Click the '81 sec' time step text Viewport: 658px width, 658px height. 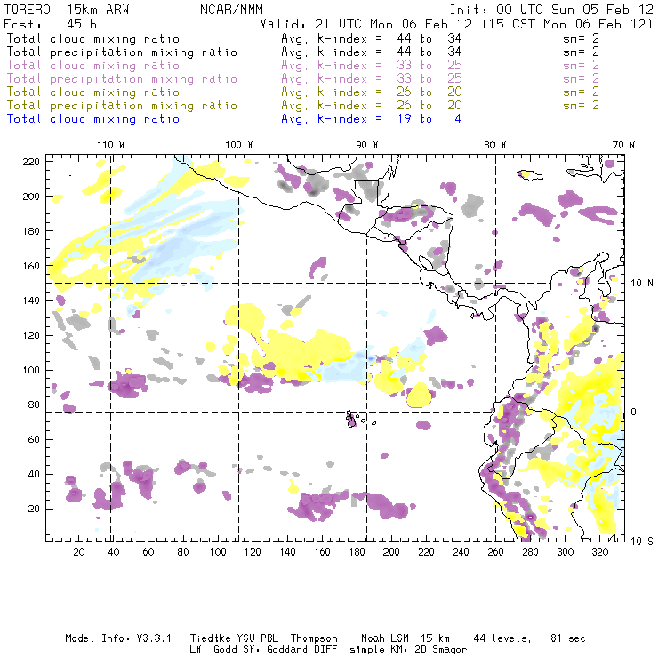568,638
